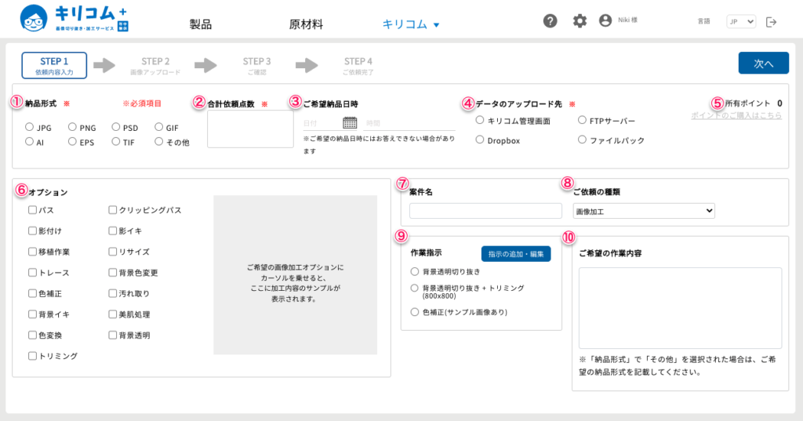This screenshot has width=803, height=421.
Task: Open settings with the gear icon
Action: pyautogui.click(x=580, y=21)
